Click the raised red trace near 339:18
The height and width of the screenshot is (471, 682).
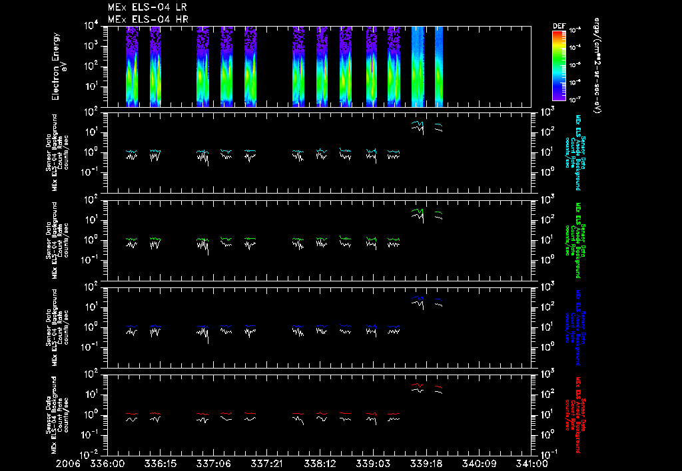coord(418,385)
